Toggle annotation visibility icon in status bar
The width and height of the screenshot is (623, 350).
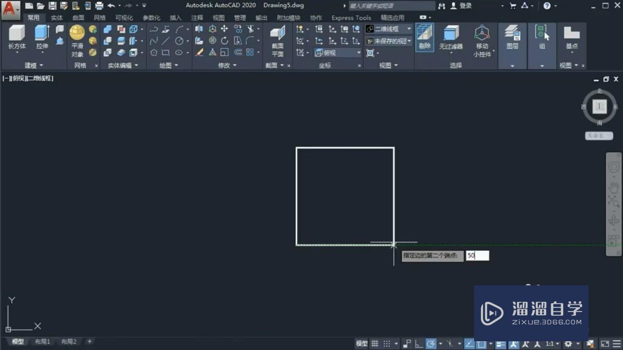514,344
